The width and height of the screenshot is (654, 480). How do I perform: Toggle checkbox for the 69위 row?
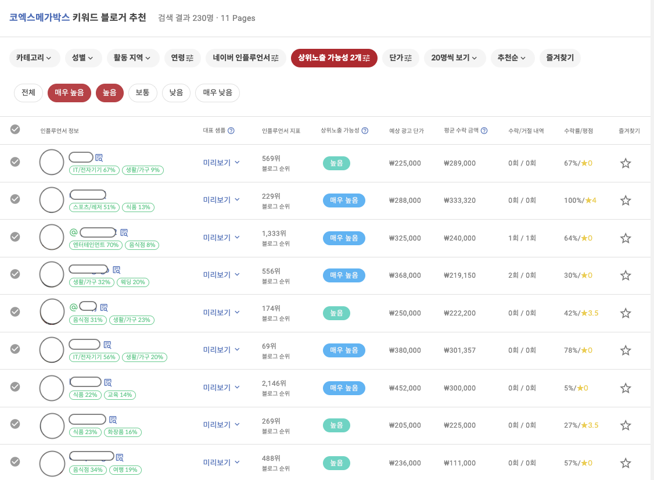[15, 349]
